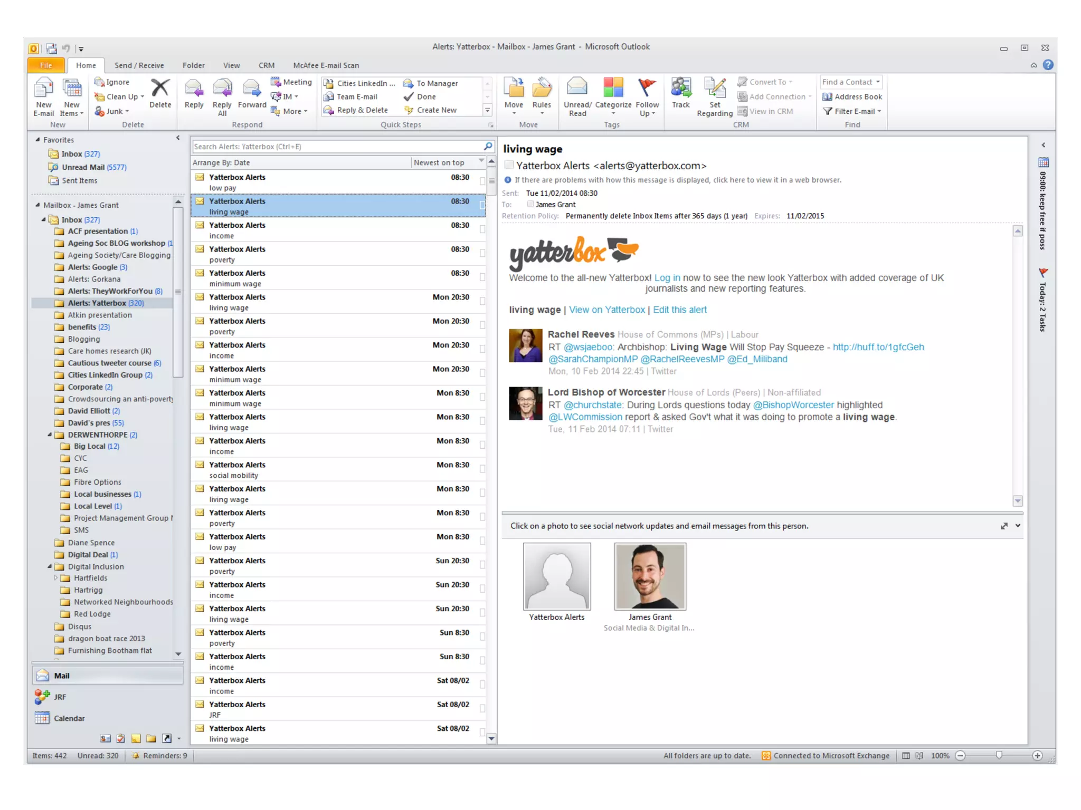The height and width of the screenshot is (810, 1081).
Task: Click the zoom slider handle in the status bar
Action: (x=999, y=756)
